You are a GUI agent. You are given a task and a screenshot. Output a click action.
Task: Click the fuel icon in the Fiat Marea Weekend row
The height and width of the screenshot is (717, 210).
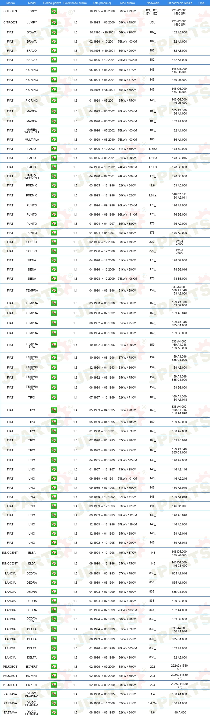coord(54,130)
